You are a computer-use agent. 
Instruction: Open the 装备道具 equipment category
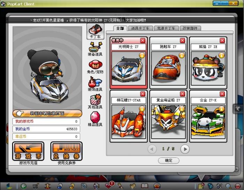click(x=95, y=49)
